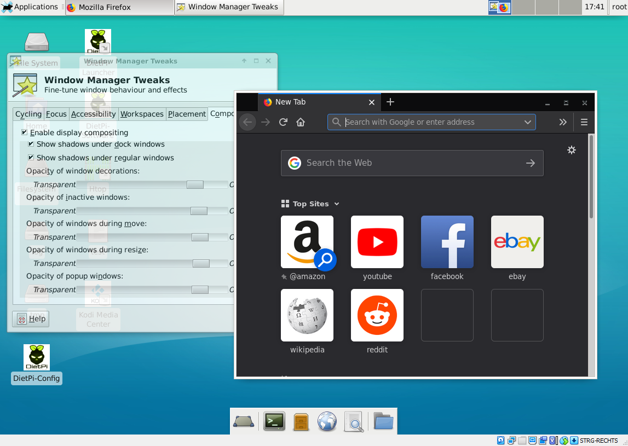
Task: Close the New Tab tab
Action: coord(372,102)
